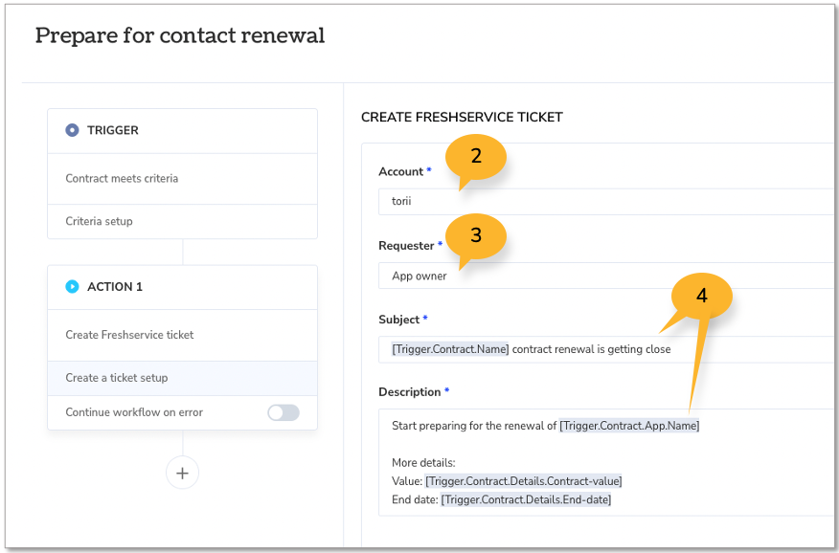Select Trigger.Contract.App.Name token in Description
The height and width of the screenshot is (553, 839).
click(x=629, y=426)
